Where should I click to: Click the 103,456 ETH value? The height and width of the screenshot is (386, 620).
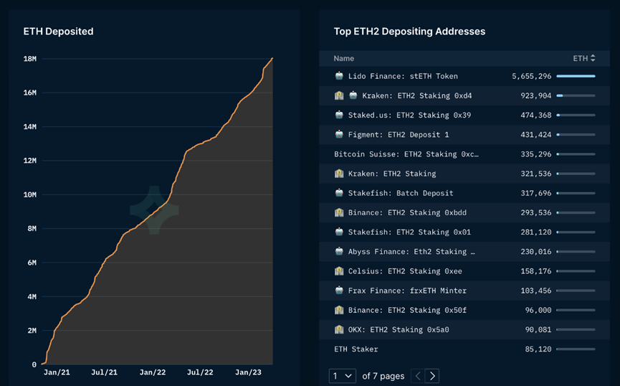(x=535, y=291)
